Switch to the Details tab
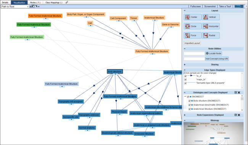The height and width of the screenshot is (145, 248). click(5, 2)
